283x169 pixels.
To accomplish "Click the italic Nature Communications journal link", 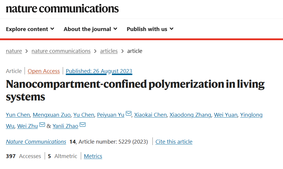I will click(36, 142).
